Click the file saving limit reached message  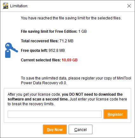pos(71,18)
